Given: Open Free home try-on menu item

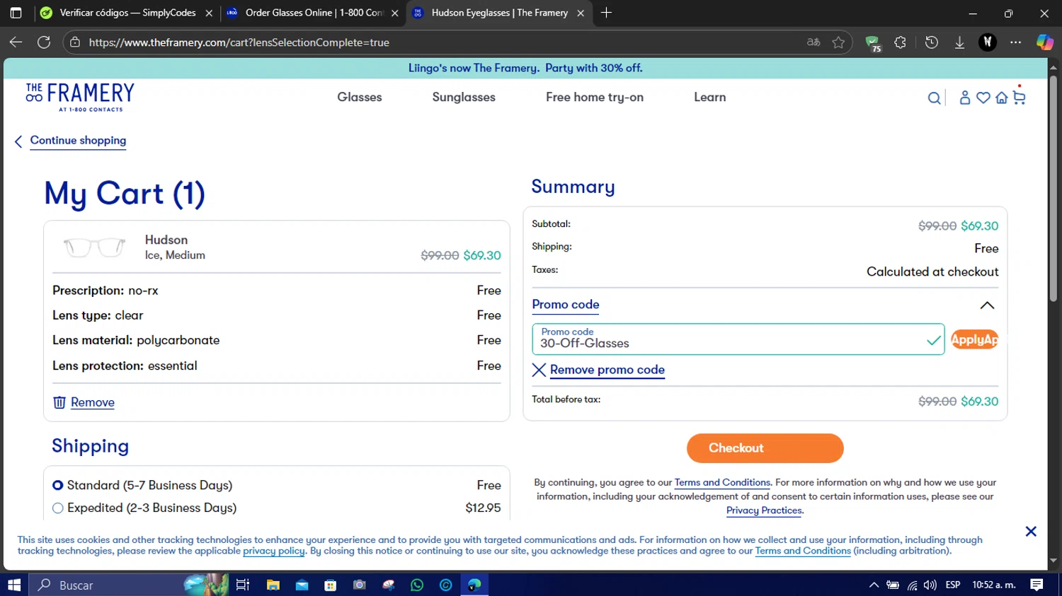Looking at the screenshot, I should tap(595, 98).
